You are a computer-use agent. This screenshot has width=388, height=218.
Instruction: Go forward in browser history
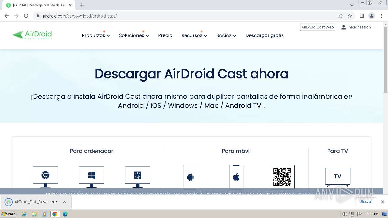point(16,16)
